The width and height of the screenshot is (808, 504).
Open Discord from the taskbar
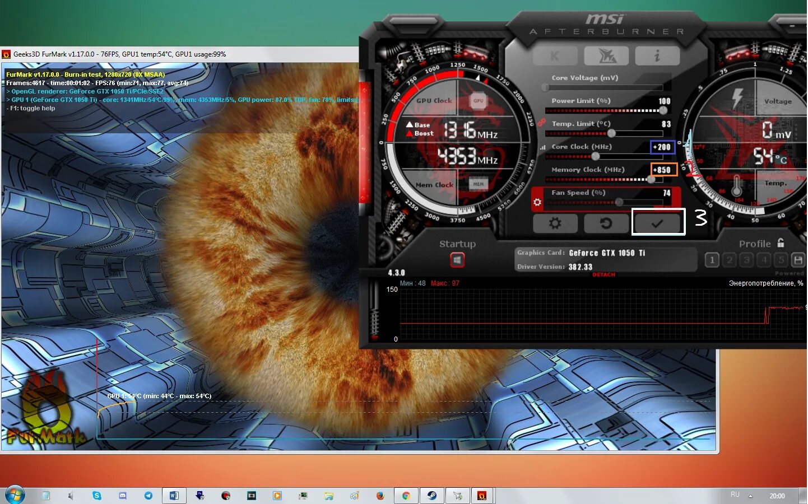[123, 496]
